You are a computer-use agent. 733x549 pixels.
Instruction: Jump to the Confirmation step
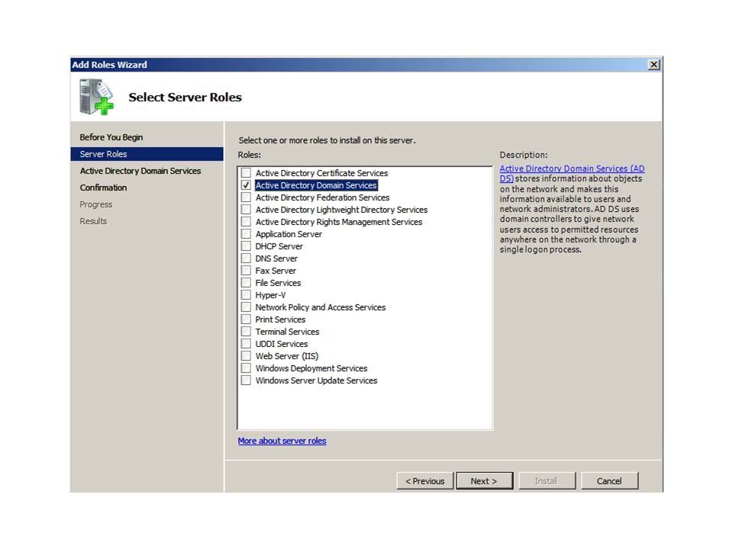(x=104, y=188)
